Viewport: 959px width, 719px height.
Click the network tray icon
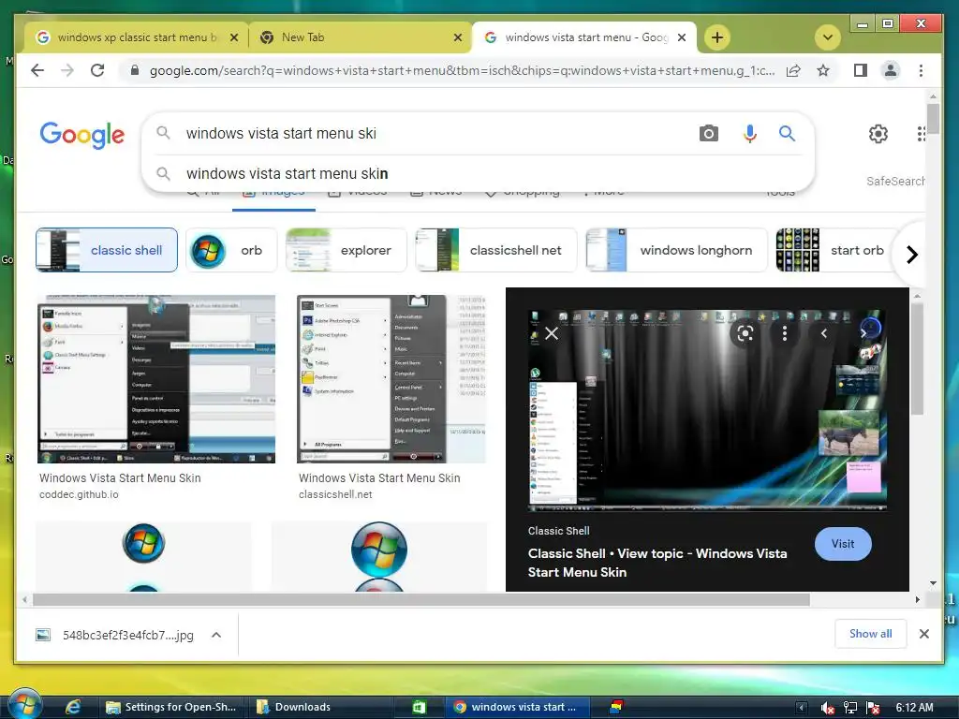(x=850, y=708)
